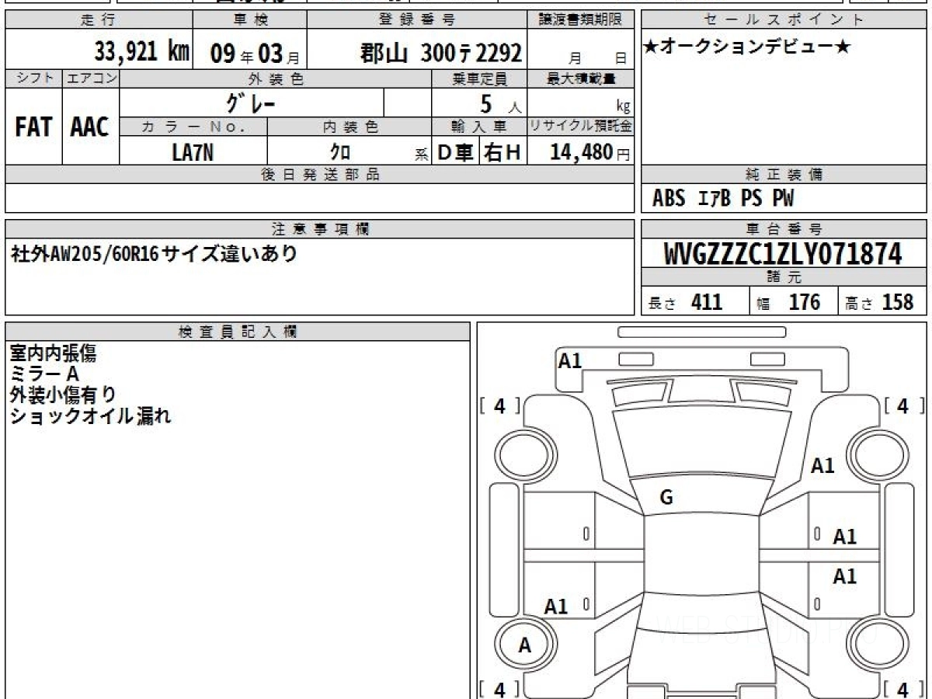Select the color code LA7N
The width and height of the screenshot is (932, 699).
tap(193, 152)
